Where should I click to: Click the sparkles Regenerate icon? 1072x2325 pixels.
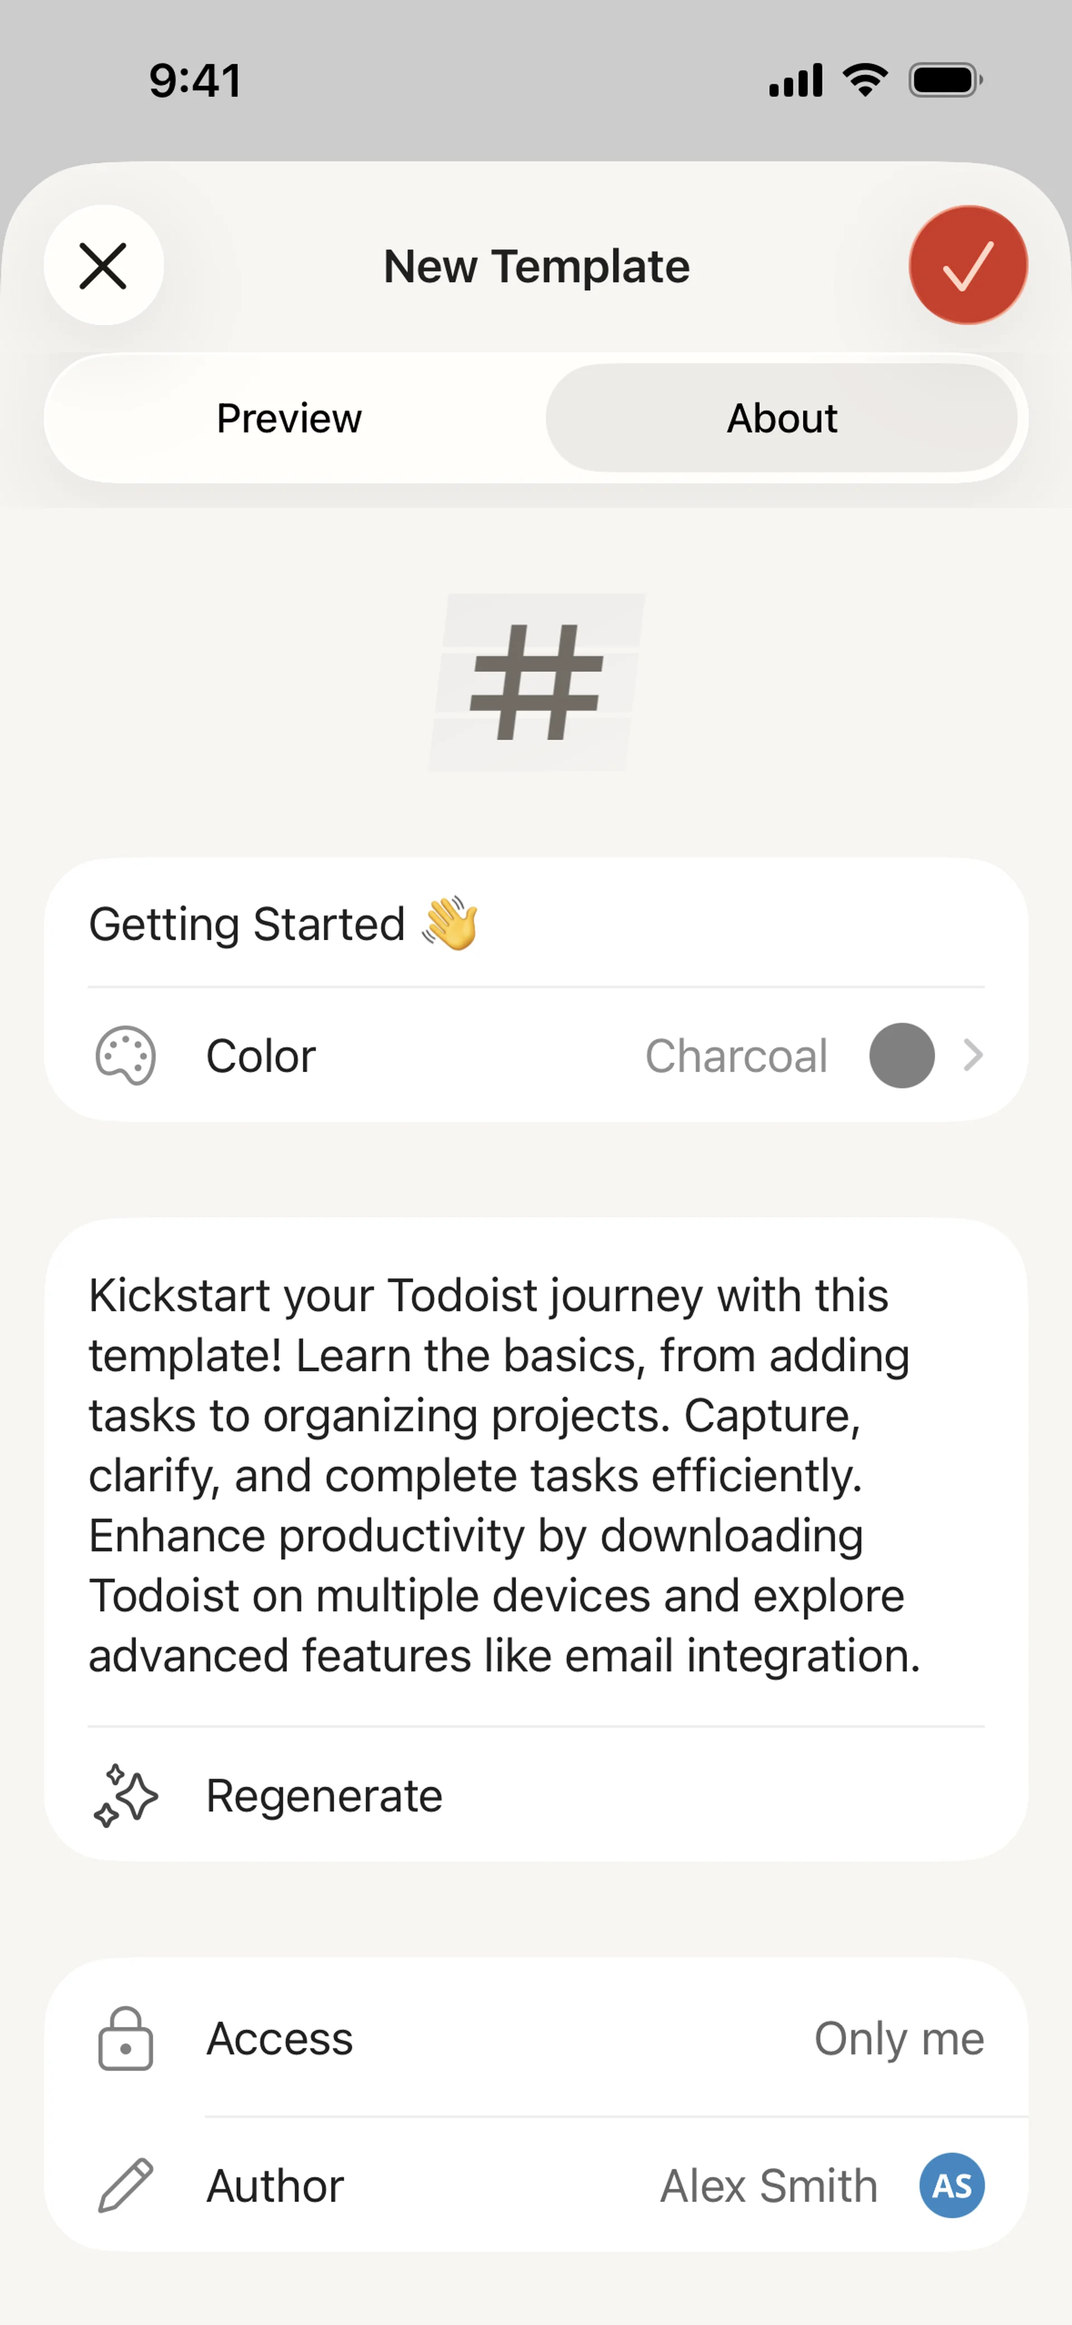tap(126, 1796)
